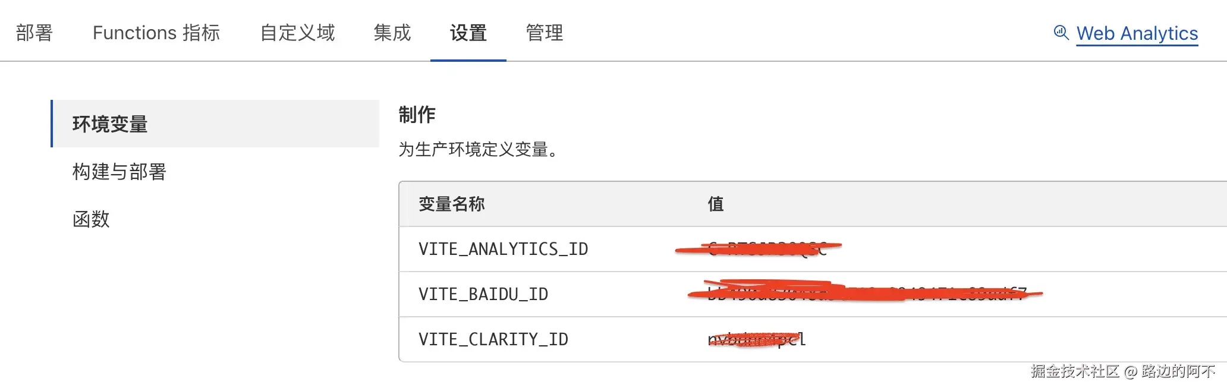Select the VITE_ANALYTICS_ID variable name
This screenshot has width=1227, height=391.
click(503, 249)
